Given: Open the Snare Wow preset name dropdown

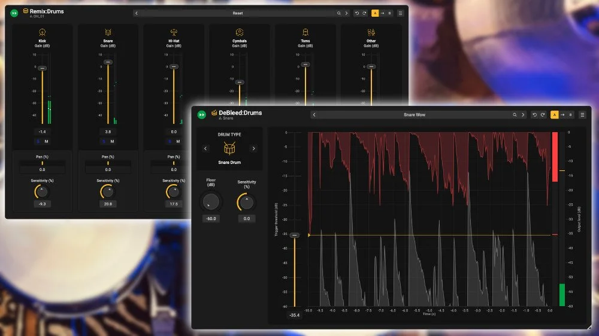Looking at the screenshot, I should point(415,115).
